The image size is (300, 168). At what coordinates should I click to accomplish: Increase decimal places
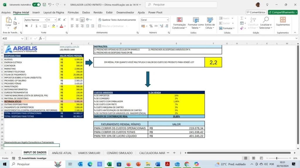(x=162, y=26)
